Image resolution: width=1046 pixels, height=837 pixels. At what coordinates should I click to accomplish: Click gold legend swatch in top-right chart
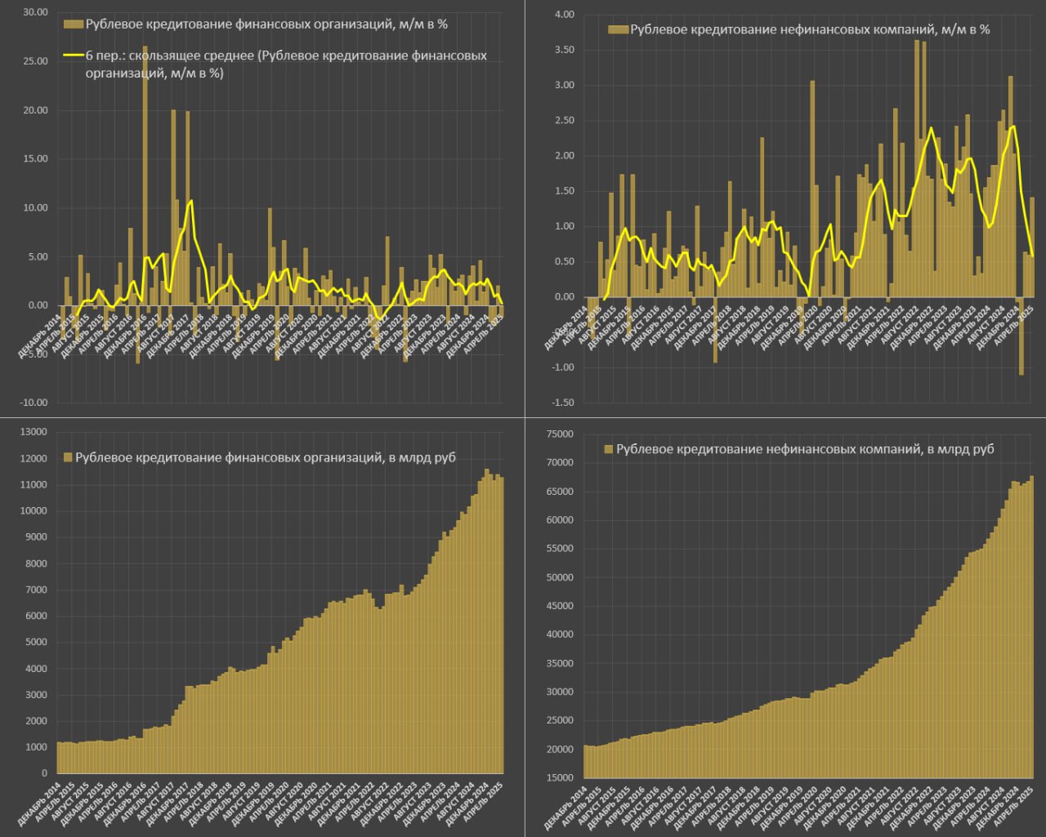pos(618,29)
